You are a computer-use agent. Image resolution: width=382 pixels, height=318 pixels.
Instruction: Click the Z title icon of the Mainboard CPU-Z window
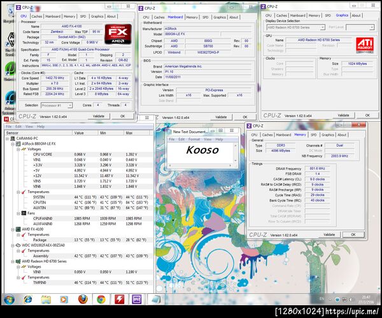pyautogui.click(x=141, y=8)
